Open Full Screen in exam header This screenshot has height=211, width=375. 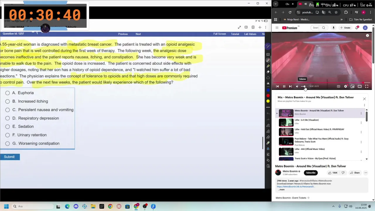tap(219, 34)
